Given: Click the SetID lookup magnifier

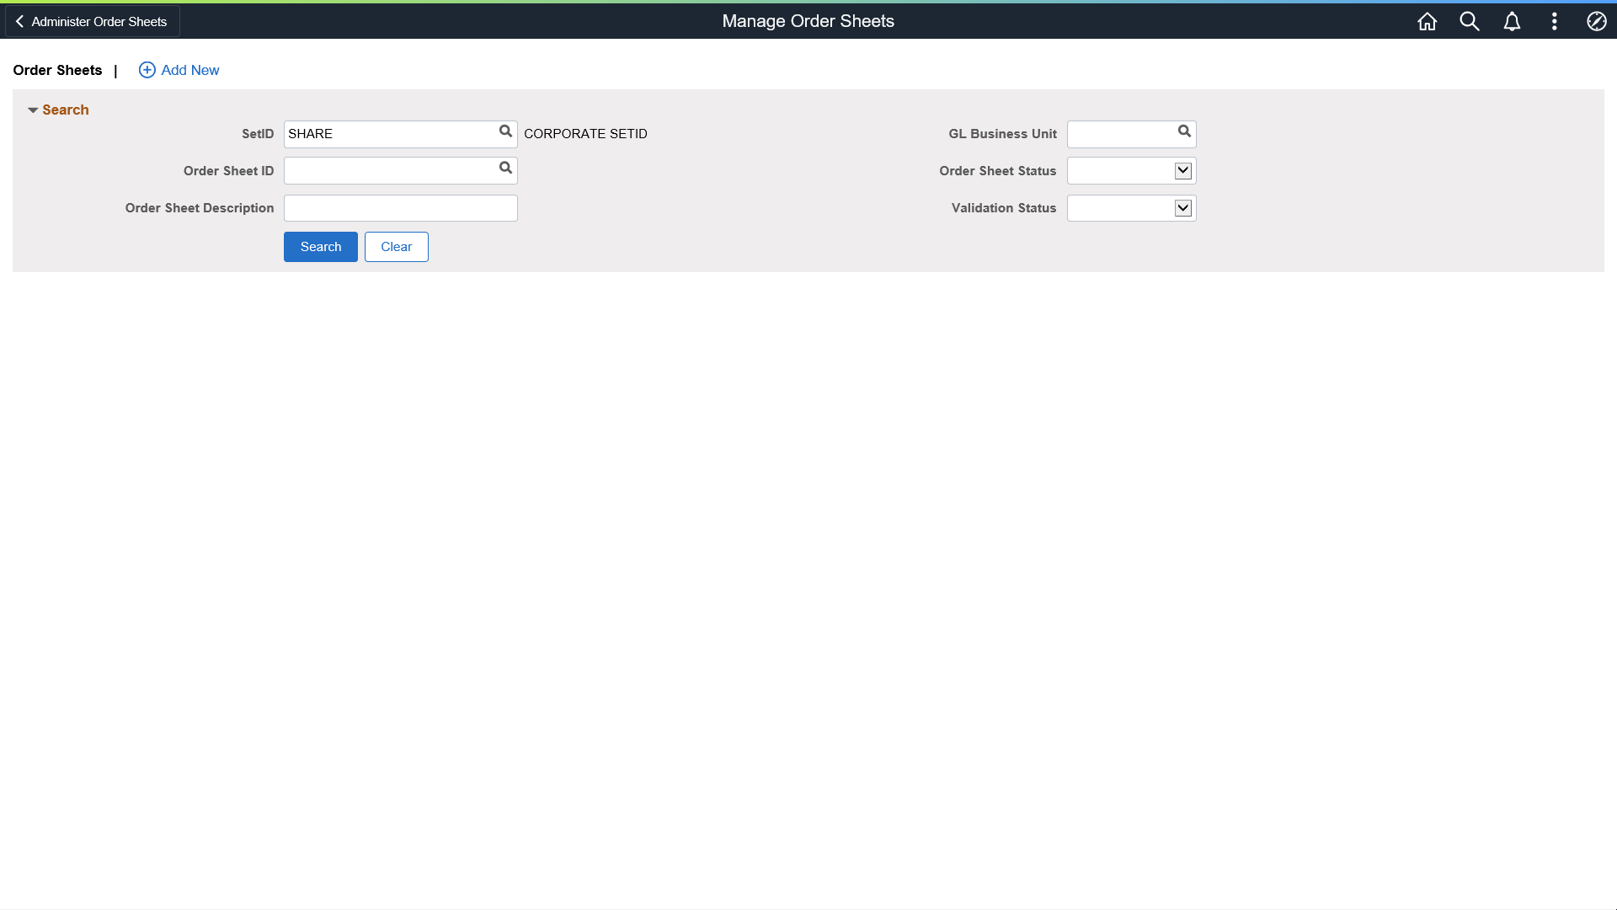Looking at the screenshot, I should click(x=505, y=131).
